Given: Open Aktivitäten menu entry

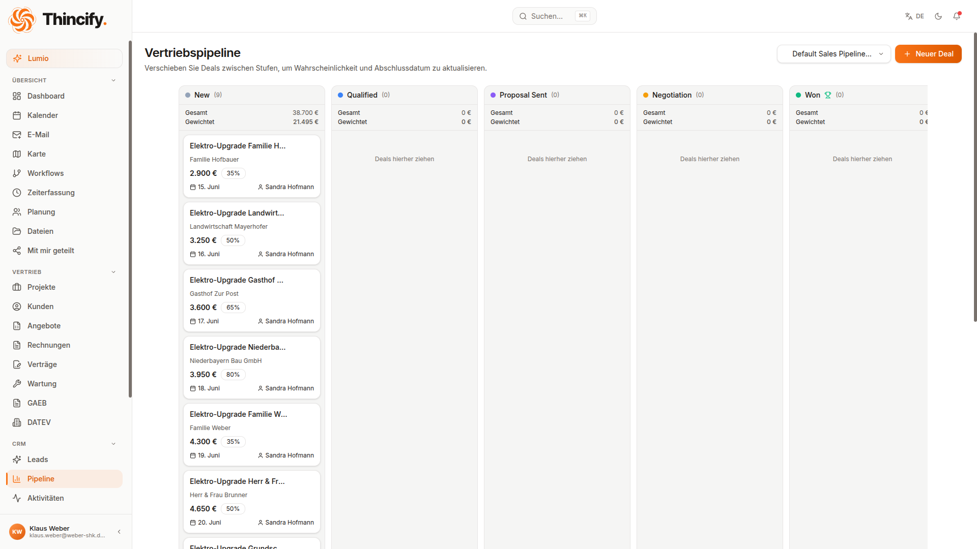Looking at the screenshot, I should [x=64, y=498].
